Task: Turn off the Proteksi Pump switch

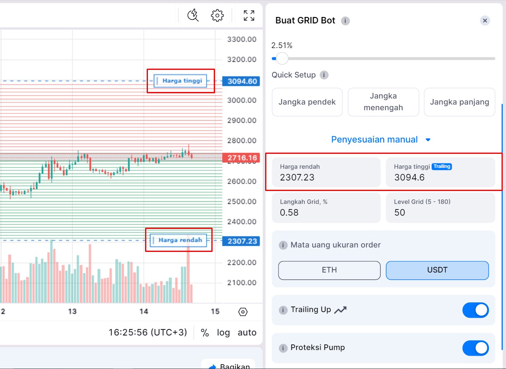Action: click(475, 348)
